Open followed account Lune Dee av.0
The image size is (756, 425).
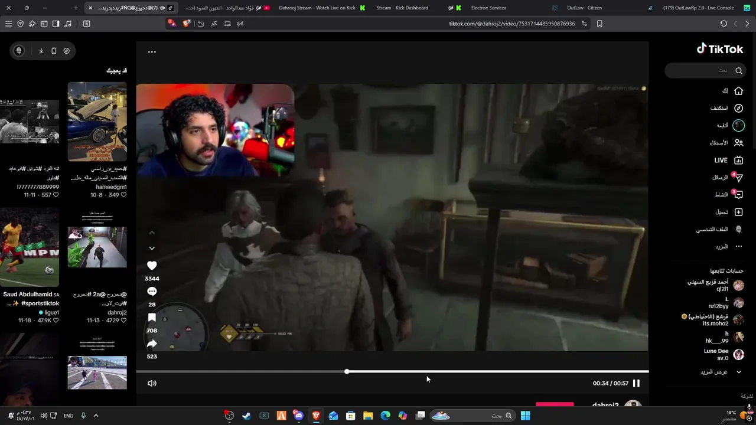pyautogui.click(x=724, y=354)
